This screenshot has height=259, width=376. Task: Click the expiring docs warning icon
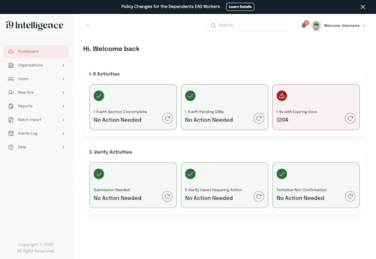(x=282, y=96)
